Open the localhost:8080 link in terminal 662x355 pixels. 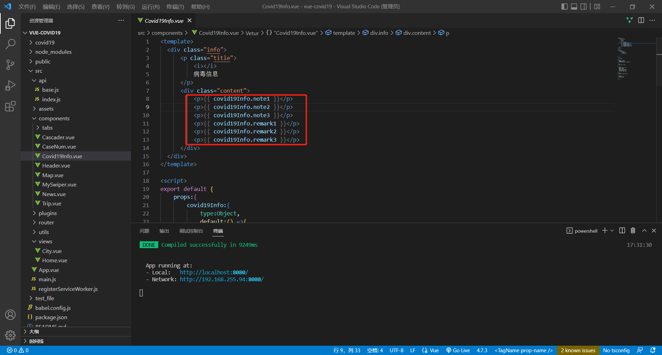tap(214, 272)
